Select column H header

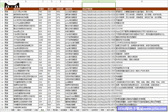click(x=142, y=1)
